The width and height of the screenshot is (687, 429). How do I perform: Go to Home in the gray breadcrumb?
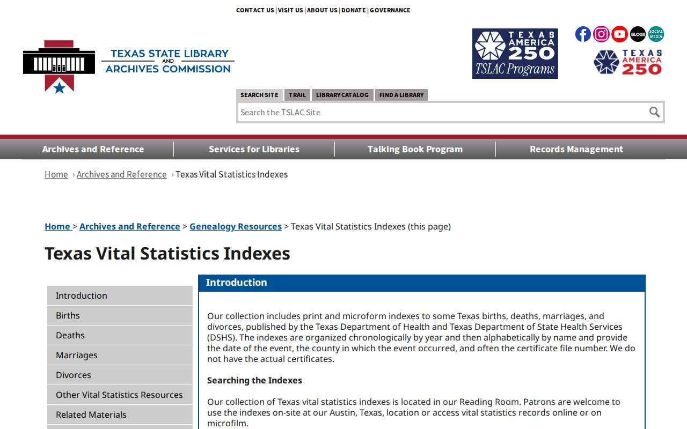pos(56,174)
